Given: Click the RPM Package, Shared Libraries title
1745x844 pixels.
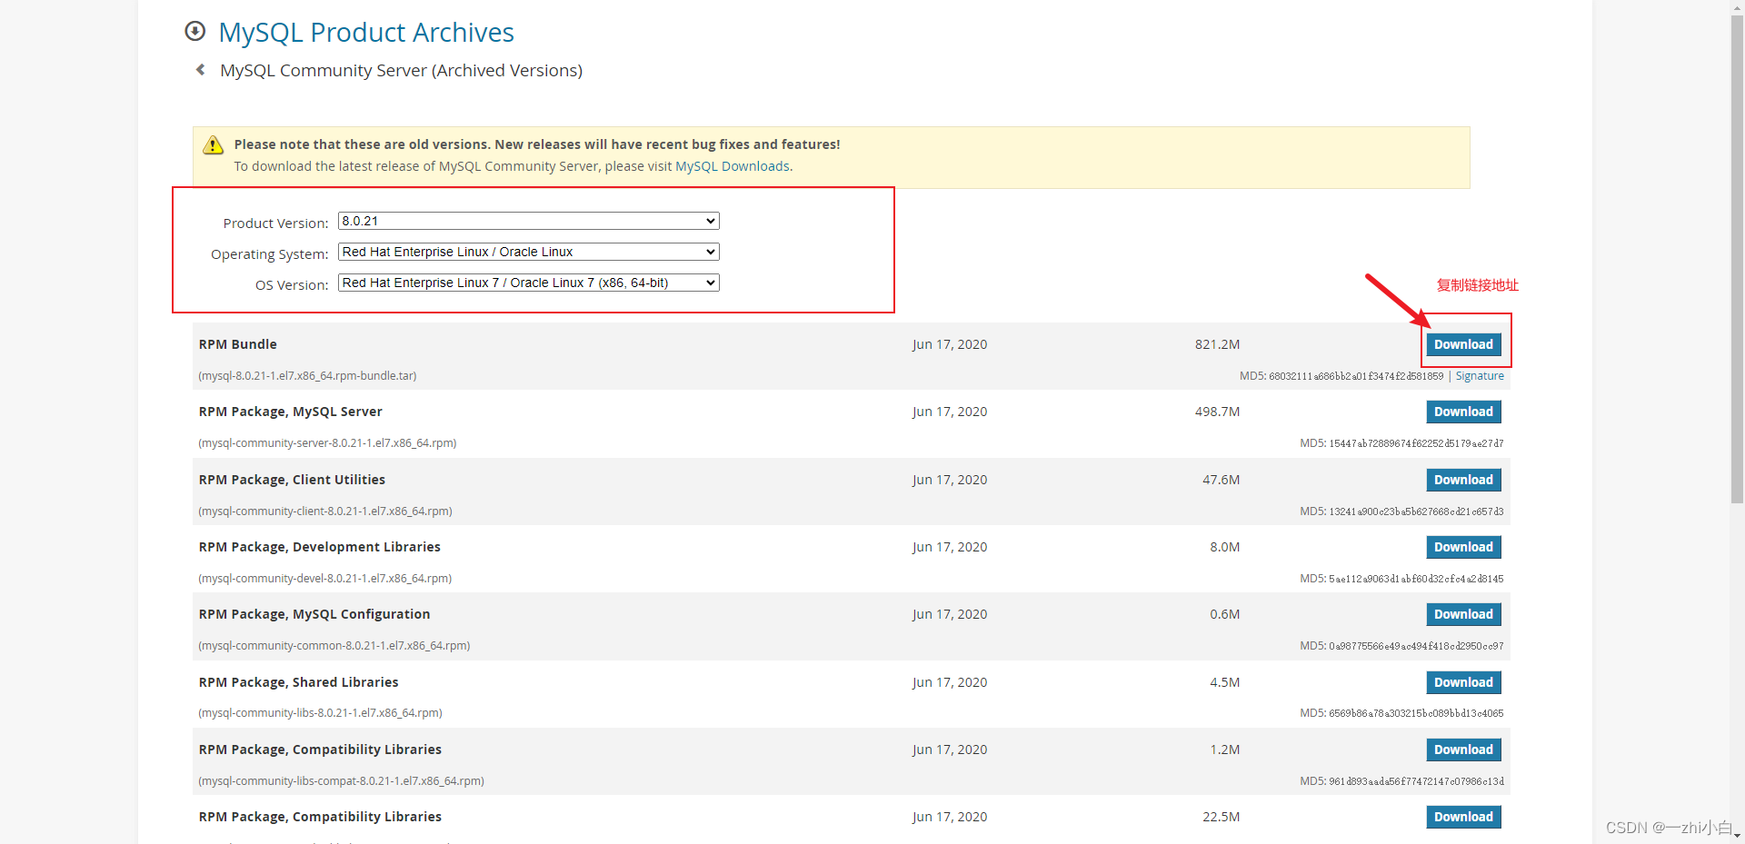Looking at the screenshot, I should (298, 682).
